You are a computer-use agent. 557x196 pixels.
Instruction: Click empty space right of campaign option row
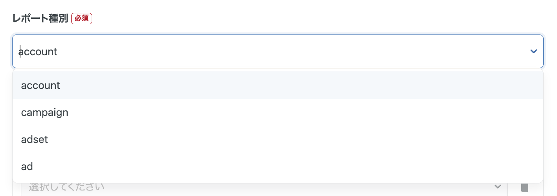(x=315, y=113)
